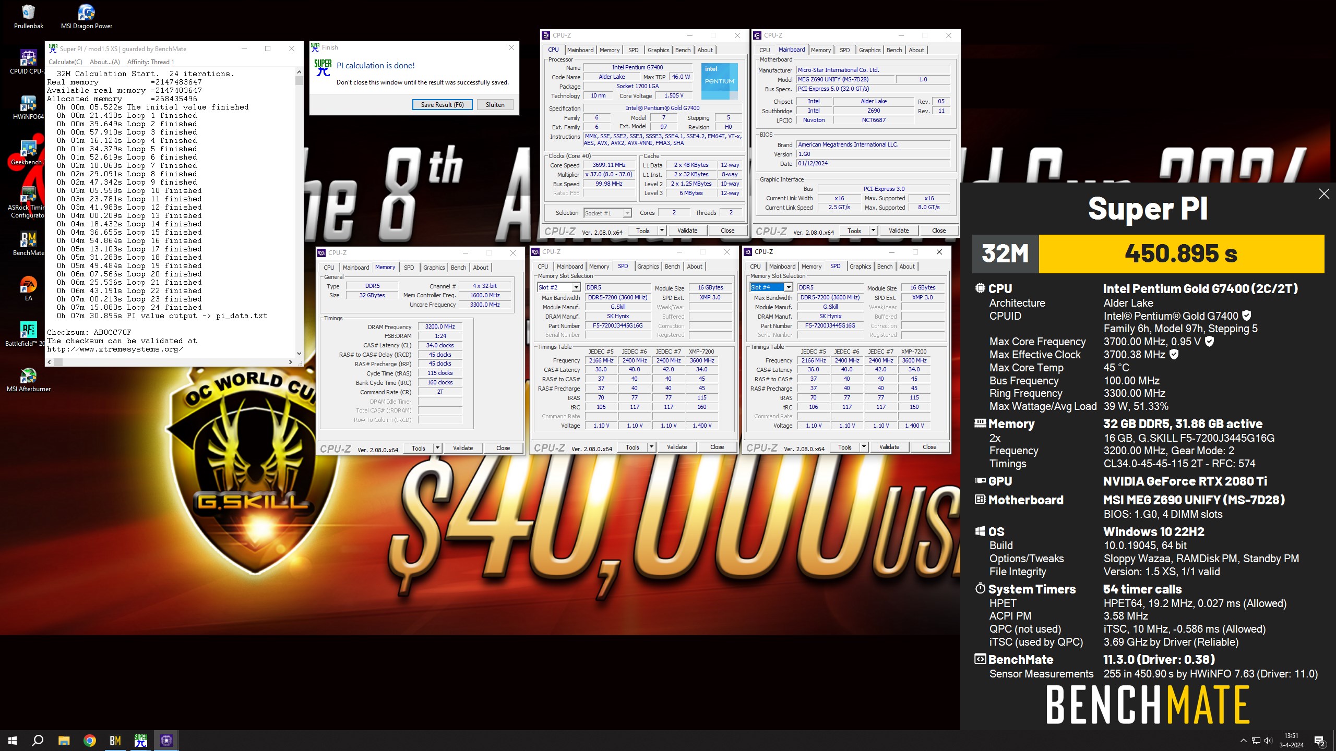Click Validate button in CPU-Z CPU window
This screenshot has width=1336, height=751.
point(687,231)
